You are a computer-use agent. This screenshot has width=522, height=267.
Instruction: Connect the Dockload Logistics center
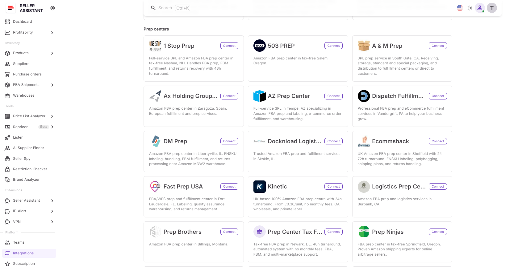coord(334,141)
